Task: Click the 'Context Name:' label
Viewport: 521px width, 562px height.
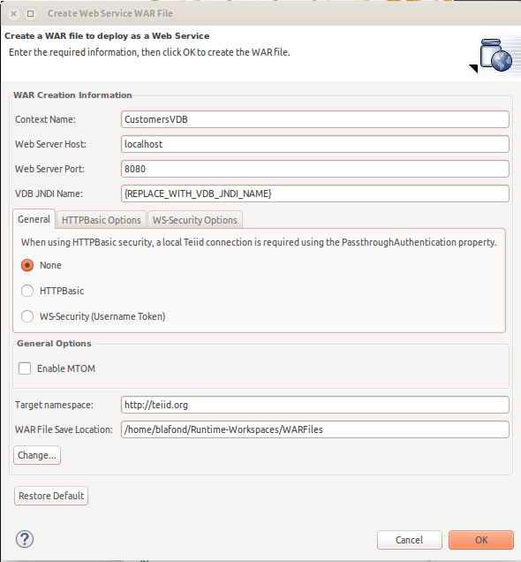Action: (x=45, y=119)
